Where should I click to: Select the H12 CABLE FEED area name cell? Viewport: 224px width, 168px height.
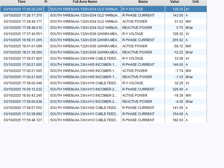pos(85,120)
